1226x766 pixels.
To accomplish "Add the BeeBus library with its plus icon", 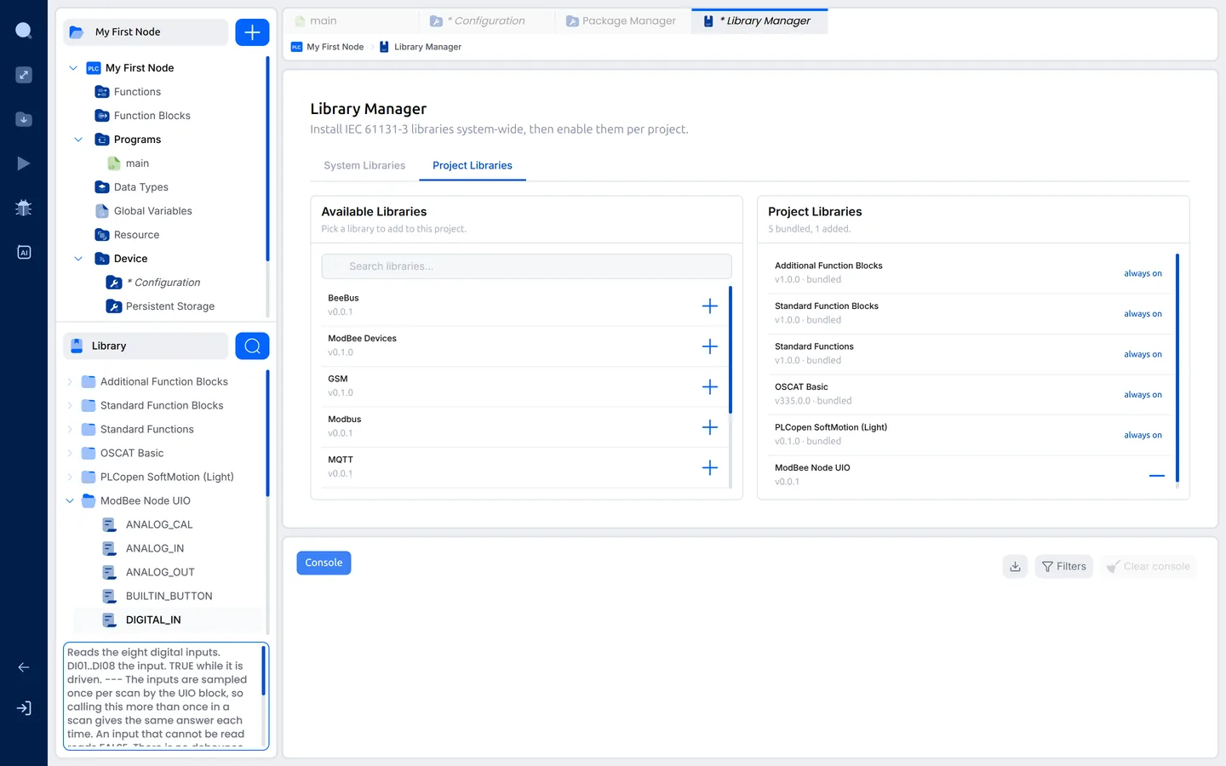I will coord(709,306).
